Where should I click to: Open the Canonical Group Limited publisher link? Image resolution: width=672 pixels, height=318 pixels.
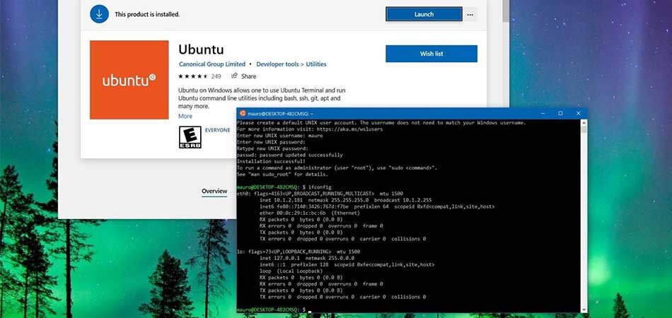[x=212, y=64]
